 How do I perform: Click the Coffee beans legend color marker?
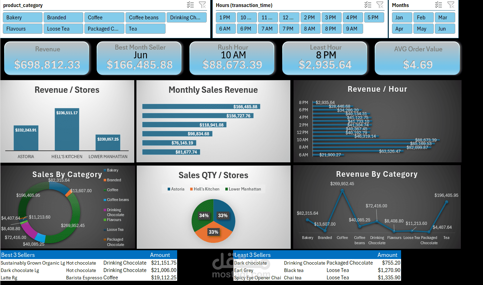coord(105,200)
